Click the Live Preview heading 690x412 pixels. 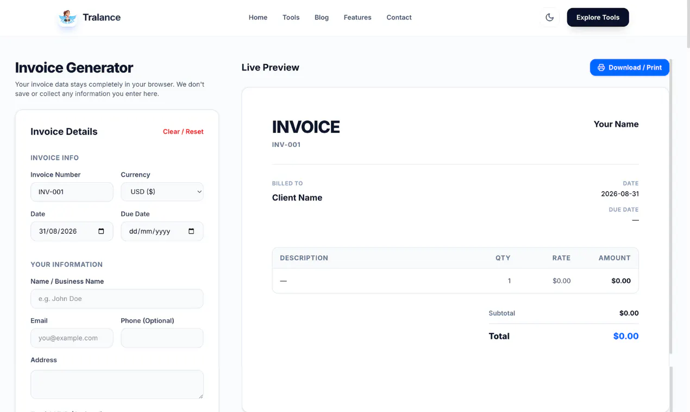271,67
